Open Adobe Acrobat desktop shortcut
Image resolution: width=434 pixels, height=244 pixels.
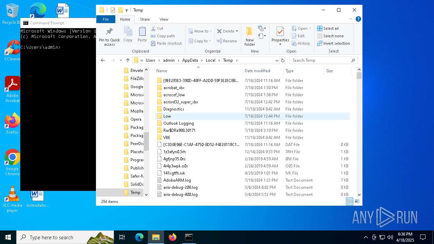coord(12,89)
